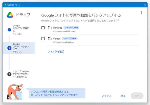Viewport: 150px width, 105px height.
Task: Click the heading Google フォトに写真や動画をバックアップする
Action: point(81,15)
